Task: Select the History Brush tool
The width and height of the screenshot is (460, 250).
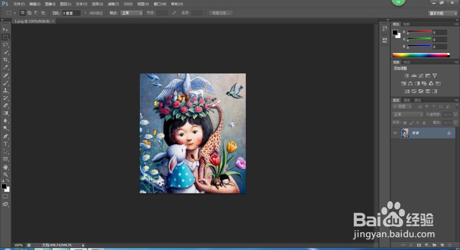Action: pos(5,98)
